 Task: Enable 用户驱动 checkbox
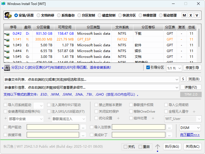point(5,127)
